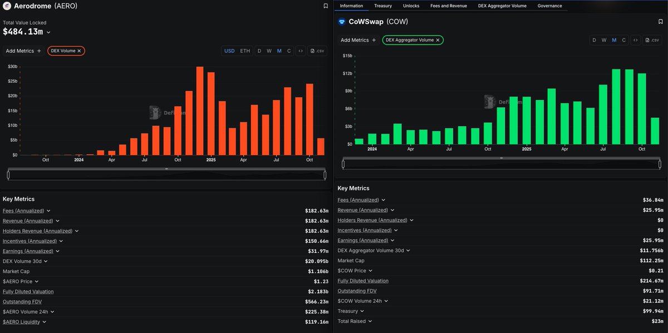
Task: Click Aerodrome Revenue (Annualized) label
Action: click(27, 221)
